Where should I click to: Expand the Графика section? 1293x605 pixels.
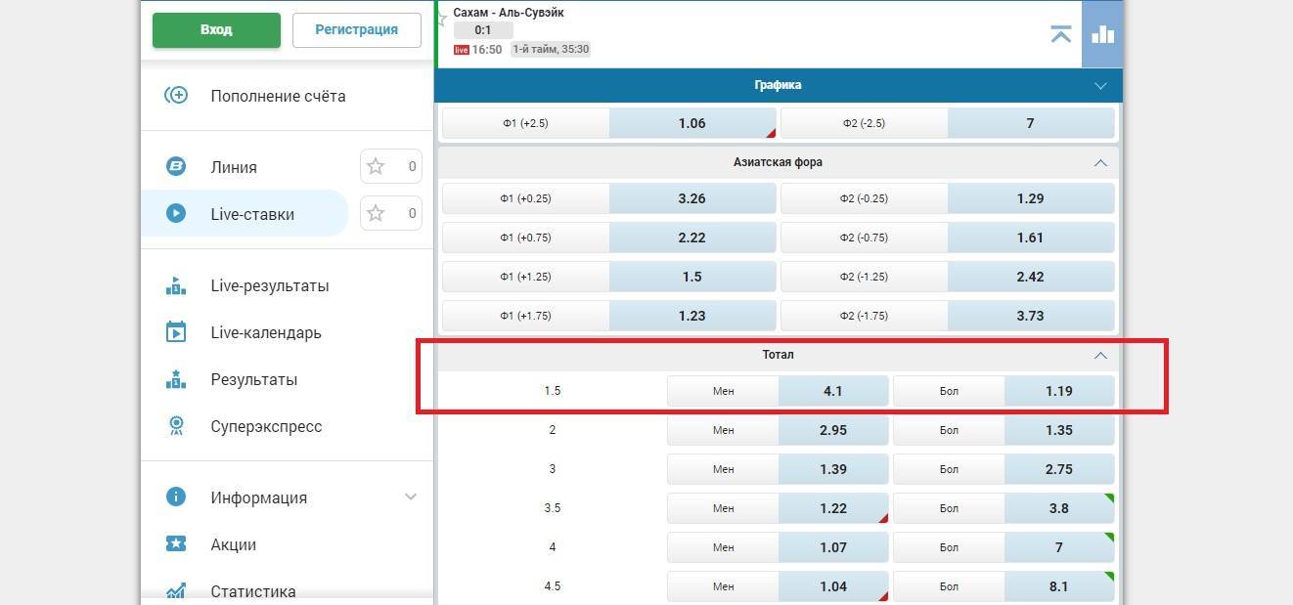(x=1100, y=85)
